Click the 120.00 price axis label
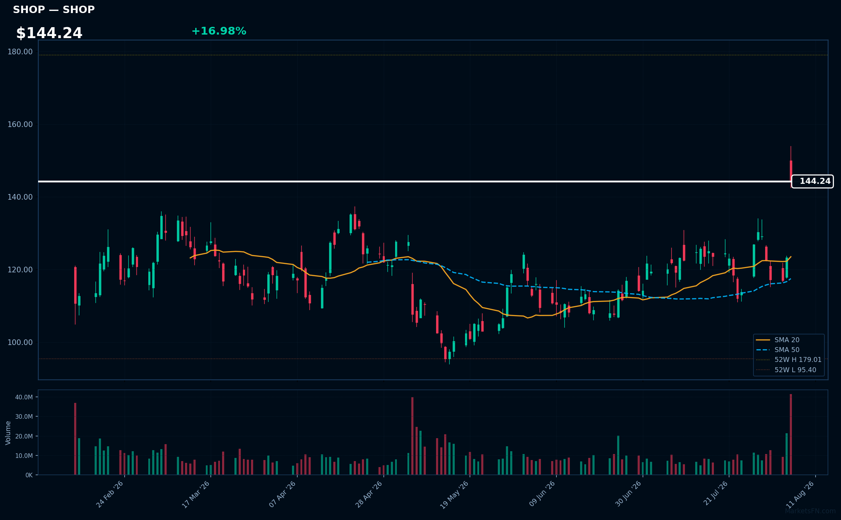Screen dimensions: 841x520 click(x=20, y=270)
